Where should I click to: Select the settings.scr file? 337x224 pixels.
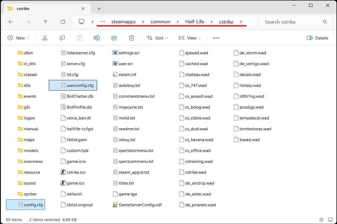126,53
